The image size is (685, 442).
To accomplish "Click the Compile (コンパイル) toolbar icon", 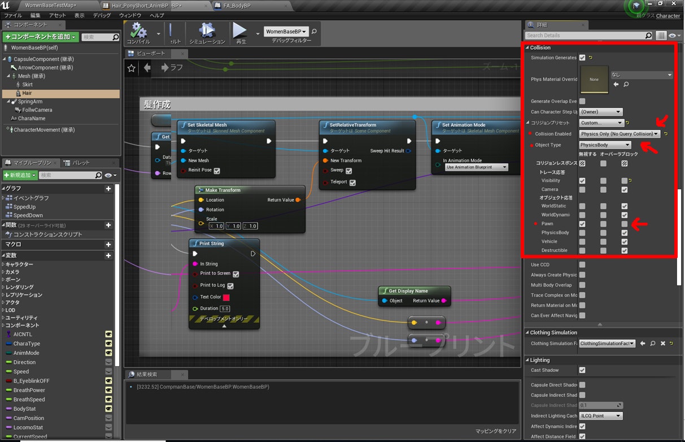I will click(x=138, y=30).
